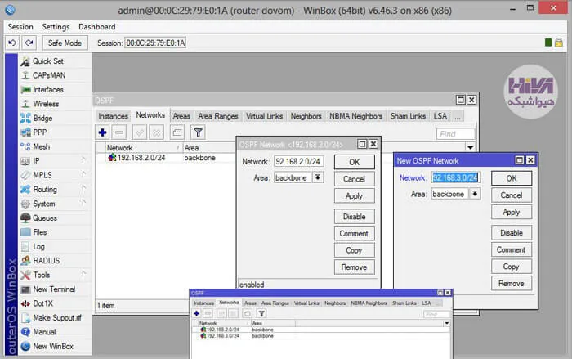The height and width of the screenshot is (359, 572).
Task: Open Quick Set in sidebar
Action: (x=55, y=61)
